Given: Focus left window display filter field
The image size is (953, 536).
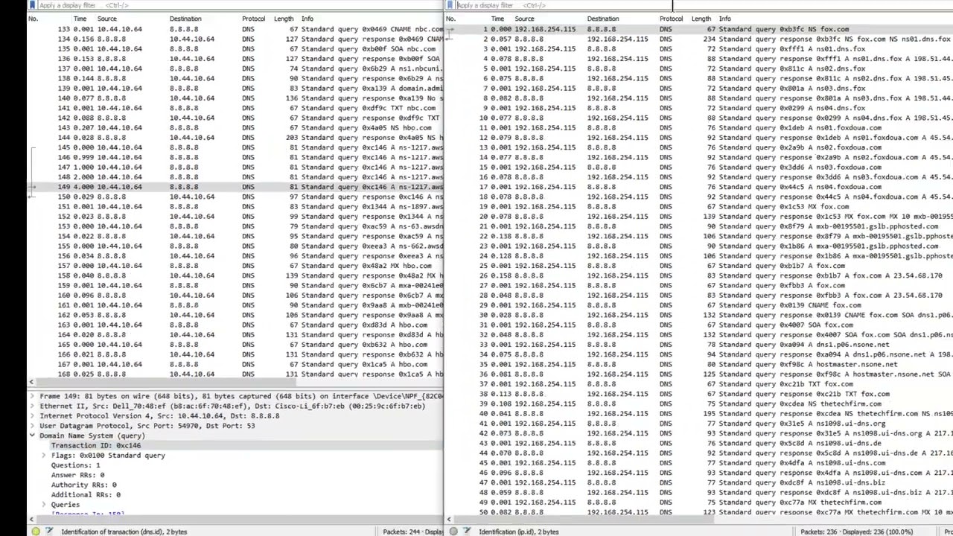Looking at the screenshot, I should 238,5.
